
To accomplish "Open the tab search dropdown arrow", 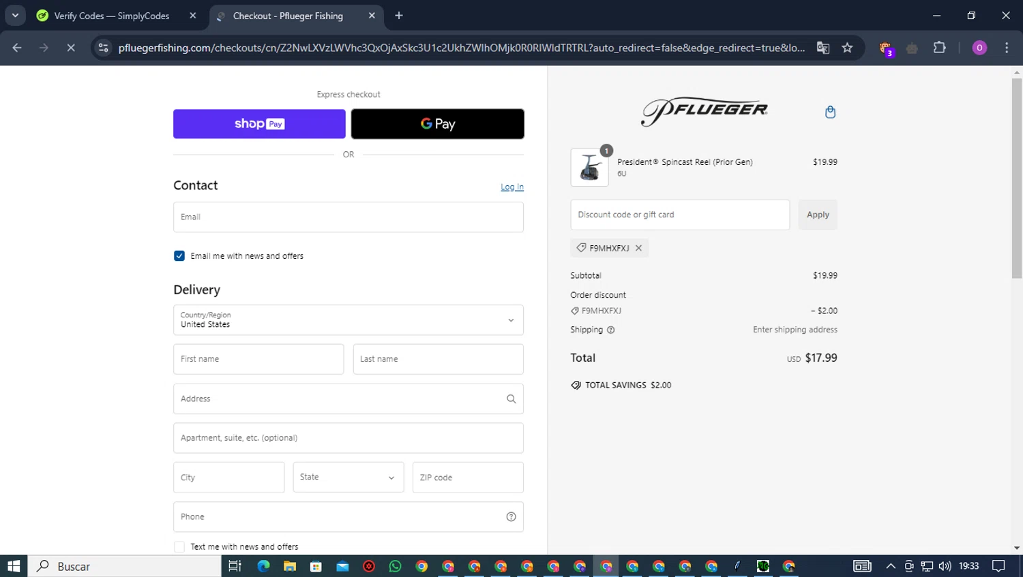I will pos(15,15).
